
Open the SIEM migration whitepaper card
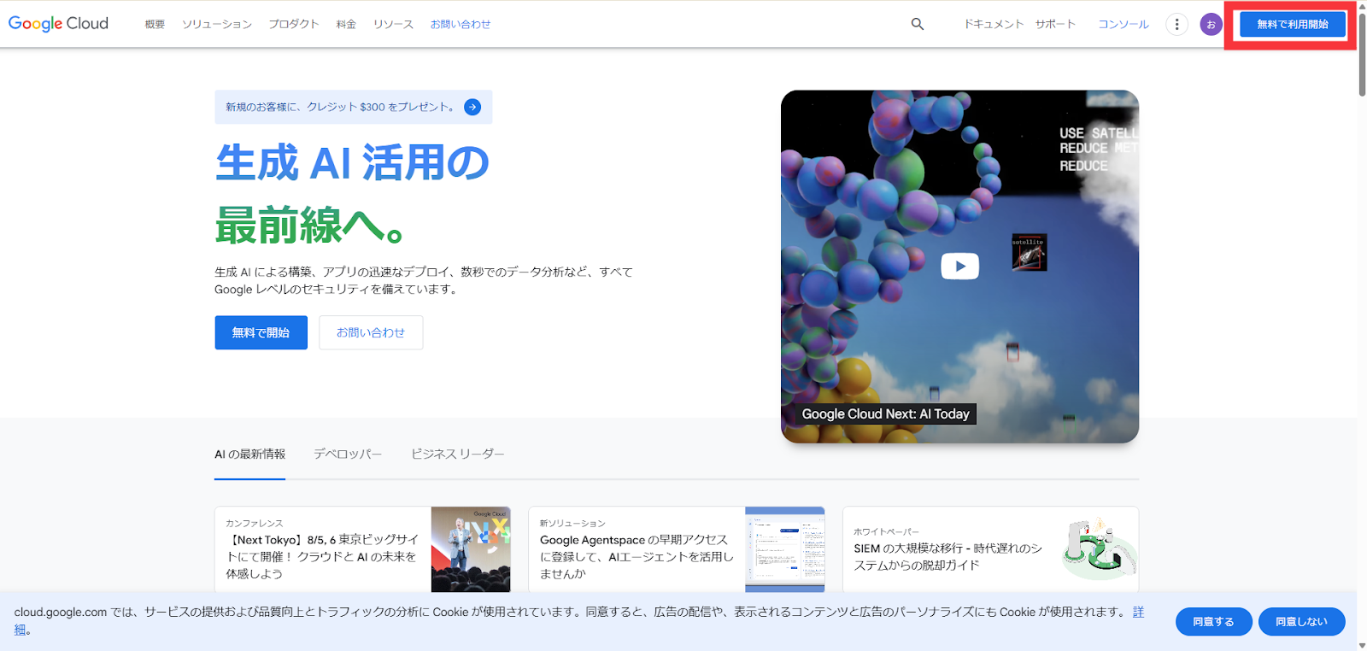coord(990,549)
